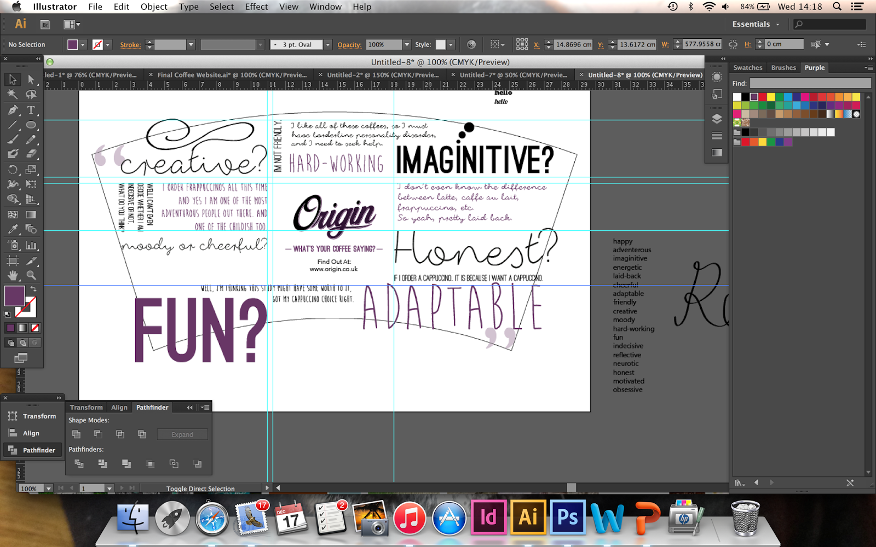The image size is (876, 547).
Task: Select the Selection tool (black arrow)
Action: [x=13, y=79]
